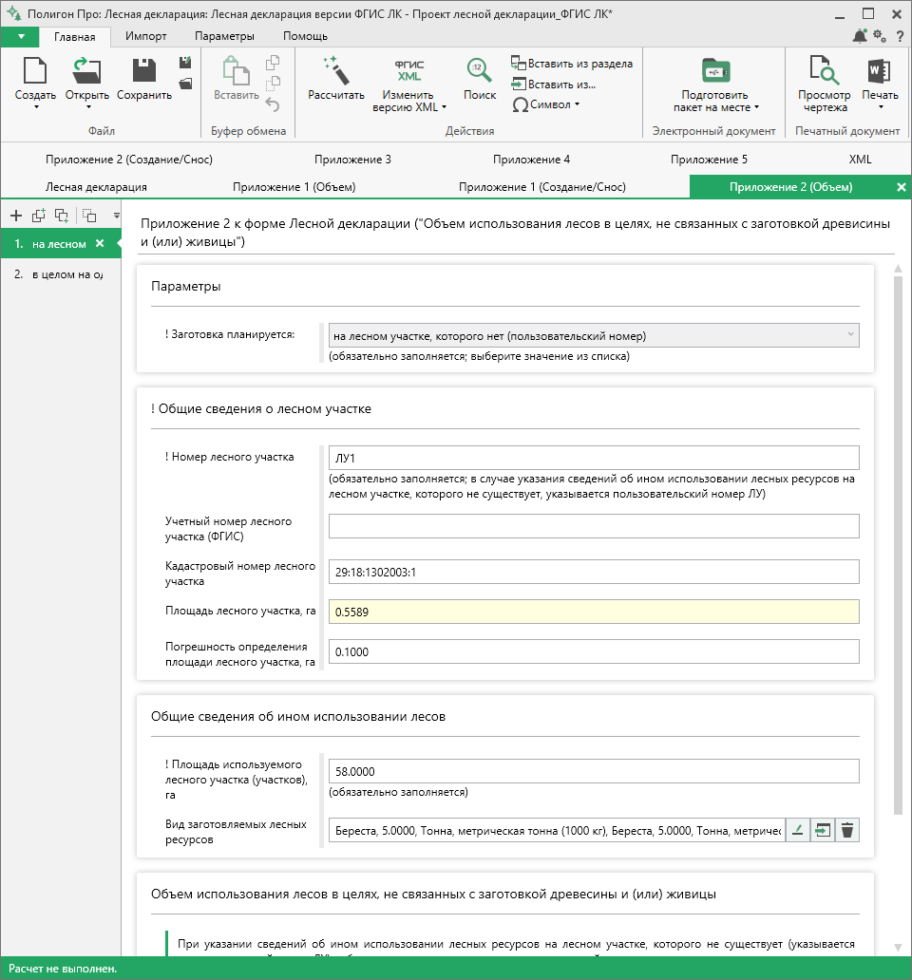Click the Площадь используемого участка field 58.0000
The image size is (912, 980).
(x=594, y=771)
